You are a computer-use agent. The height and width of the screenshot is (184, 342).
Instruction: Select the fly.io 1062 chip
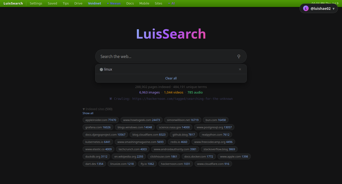(x=148, y=164)
